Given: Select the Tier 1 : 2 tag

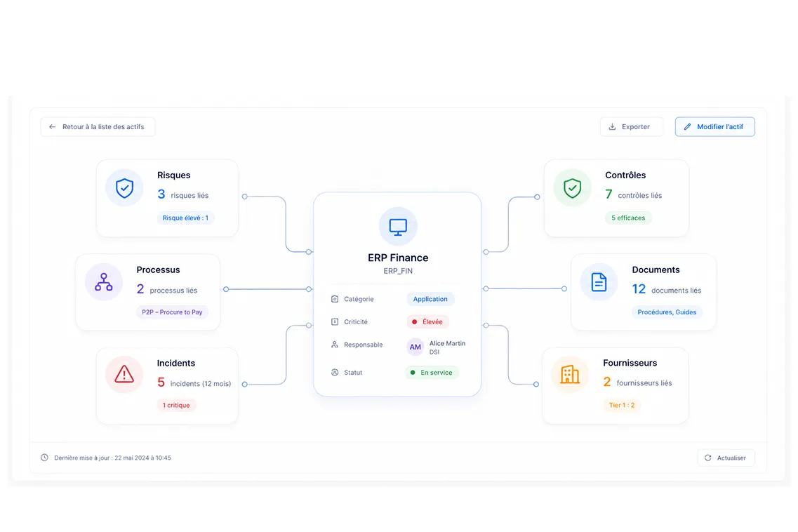Looking at the screenshot, I should click(x=622, y=405).
